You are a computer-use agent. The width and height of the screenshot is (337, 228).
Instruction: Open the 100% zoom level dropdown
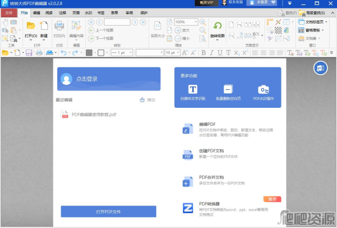[195, 22]
